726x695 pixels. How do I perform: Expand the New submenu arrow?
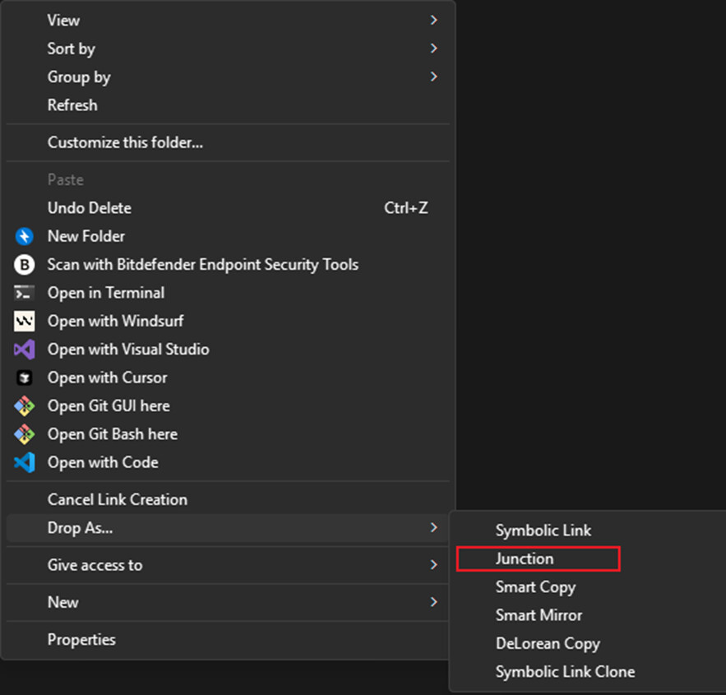(433, 602)
